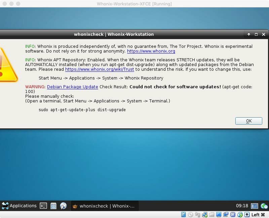The width and height of the screenshot is (269, 218).
Task: Click the VirtualBox network adapter status icon
Action: (205, 215)
